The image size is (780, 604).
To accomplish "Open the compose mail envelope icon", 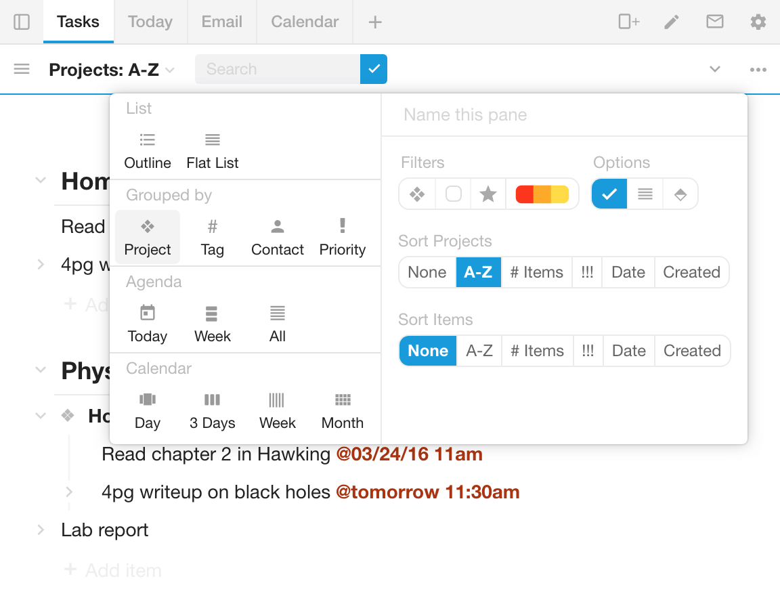I will pos(715,22).
